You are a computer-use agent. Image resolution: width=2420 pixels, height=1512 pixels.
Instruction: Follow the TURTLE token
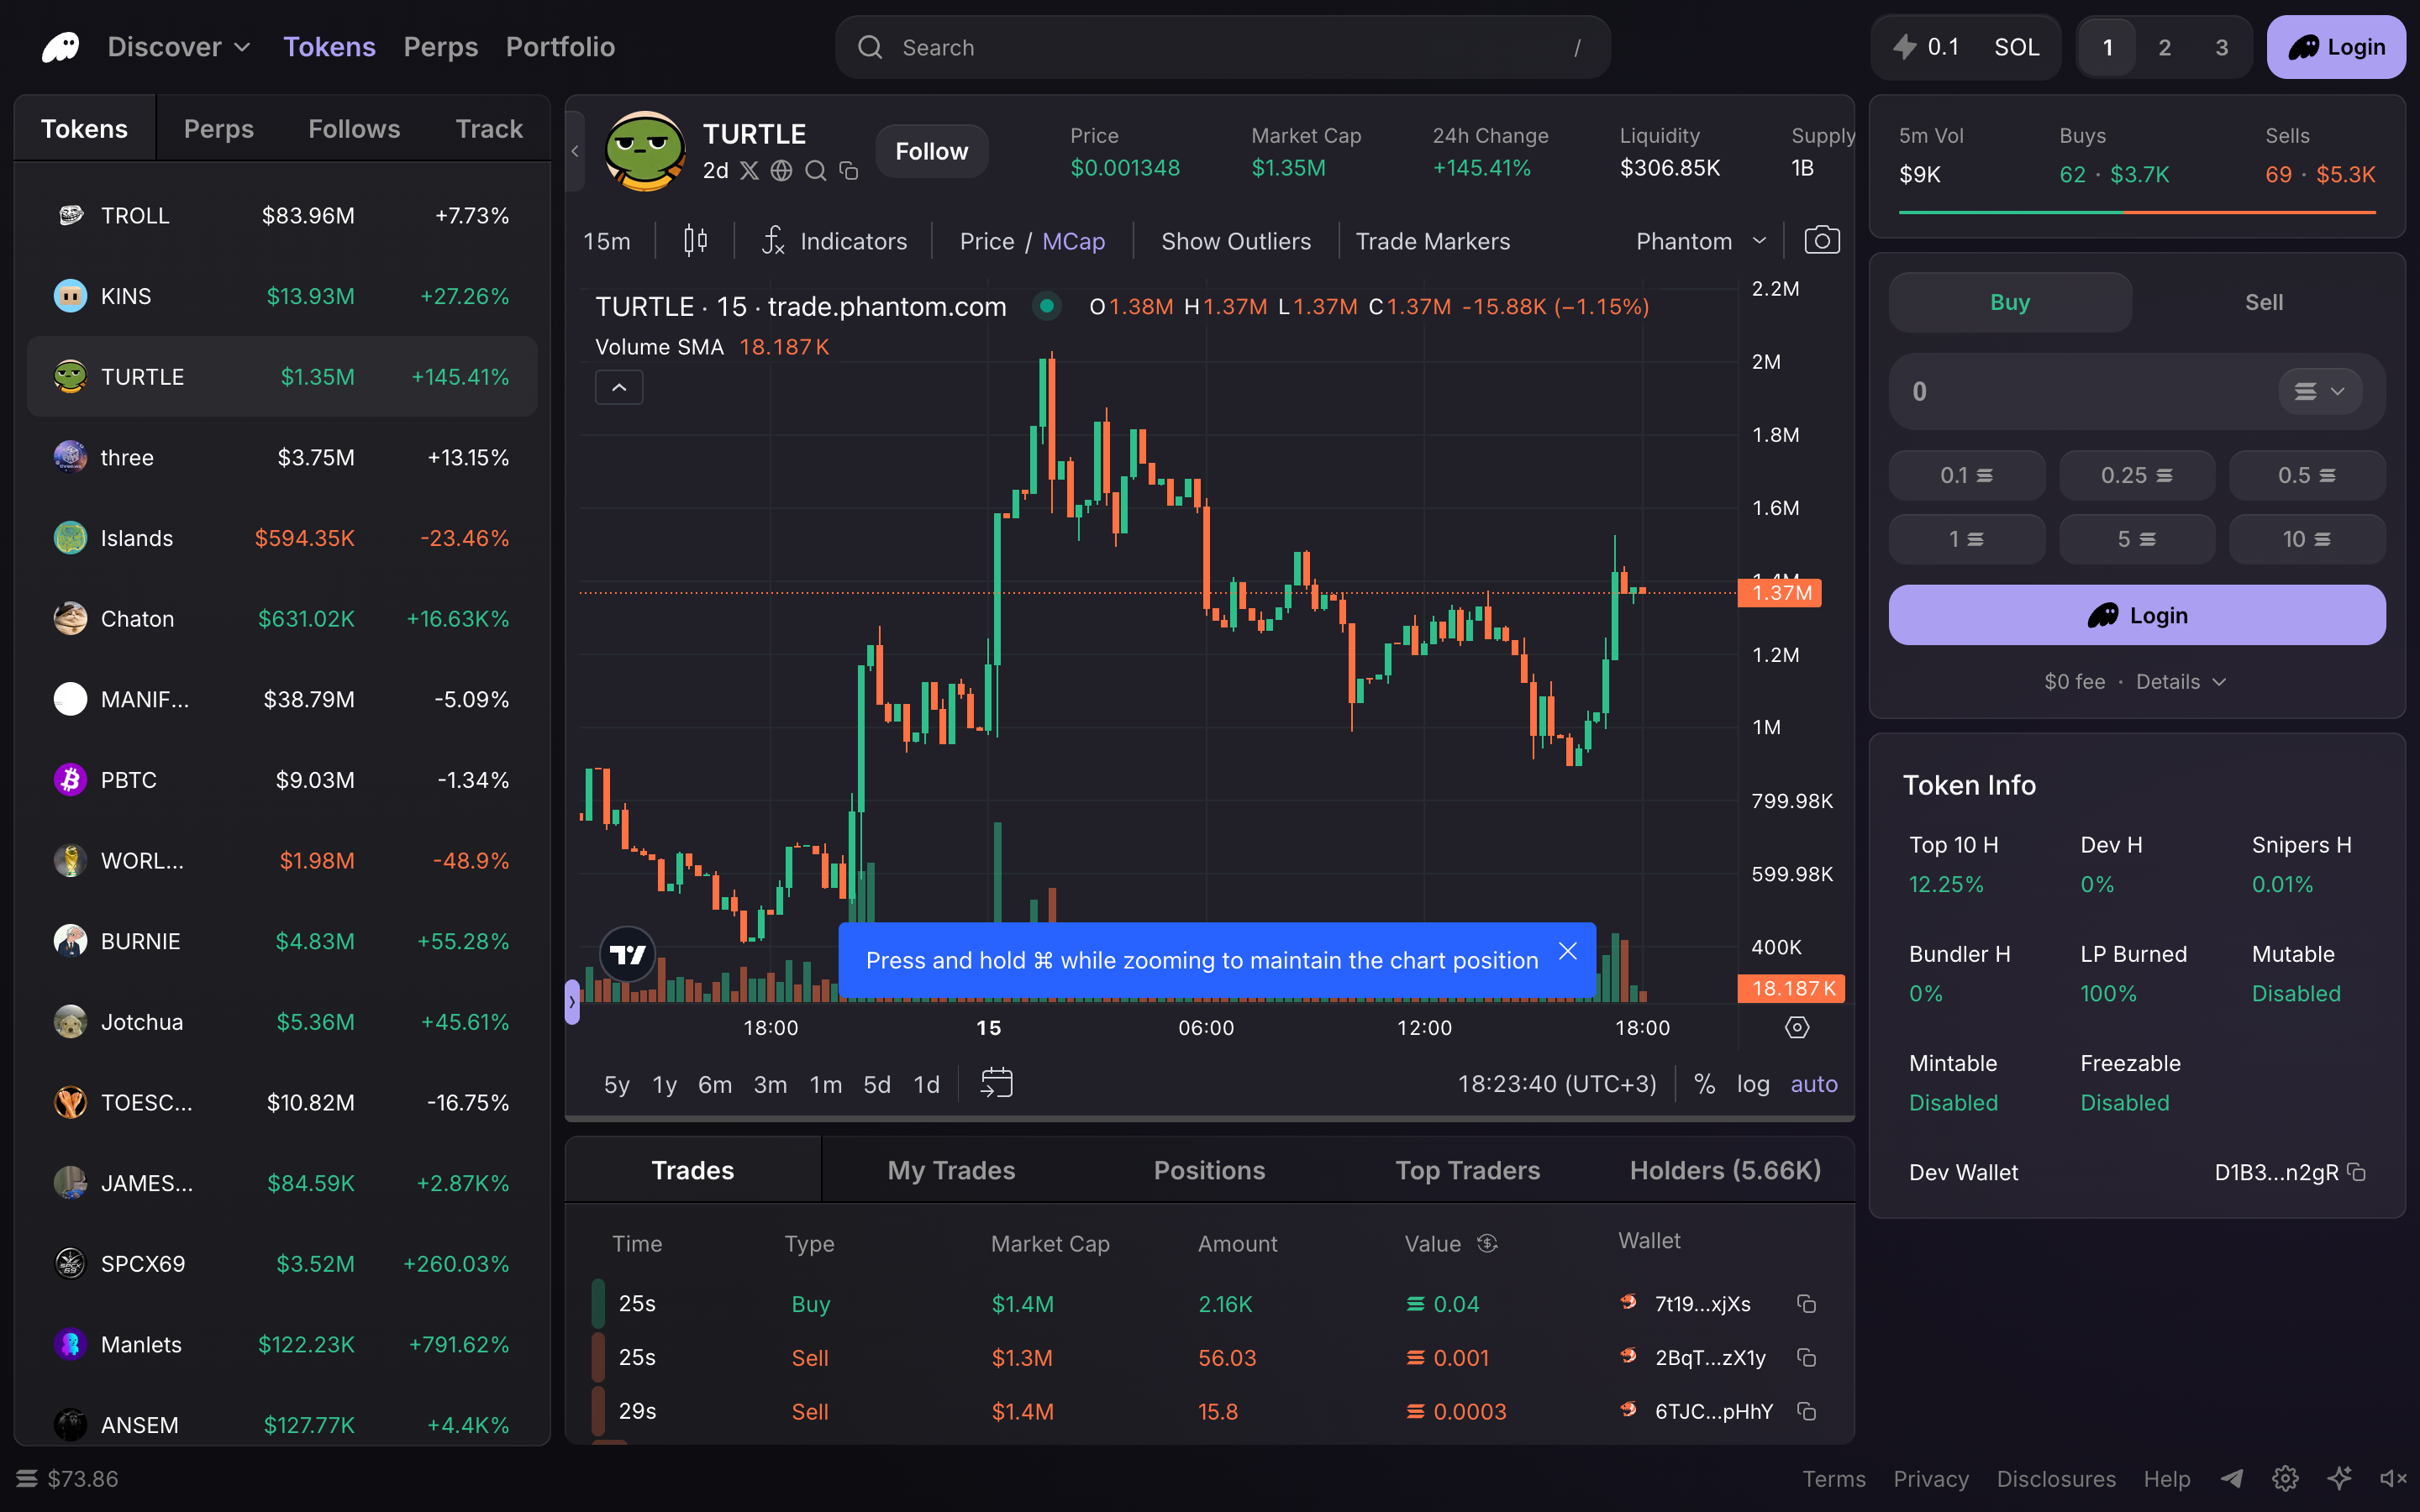(931, 151)
